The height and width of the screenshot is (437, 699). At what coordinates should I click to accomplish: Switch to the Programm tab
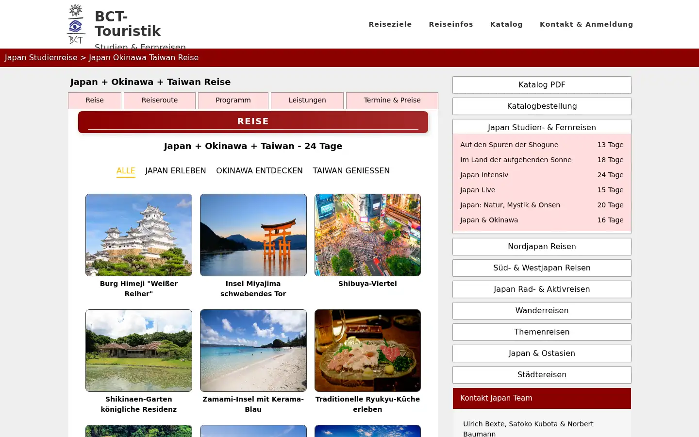(x=233, y=101)
